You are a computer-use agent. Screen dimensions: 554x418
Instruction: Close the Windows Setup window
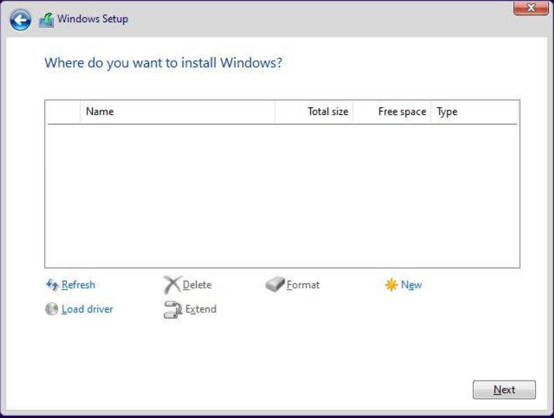coord(530,8)
